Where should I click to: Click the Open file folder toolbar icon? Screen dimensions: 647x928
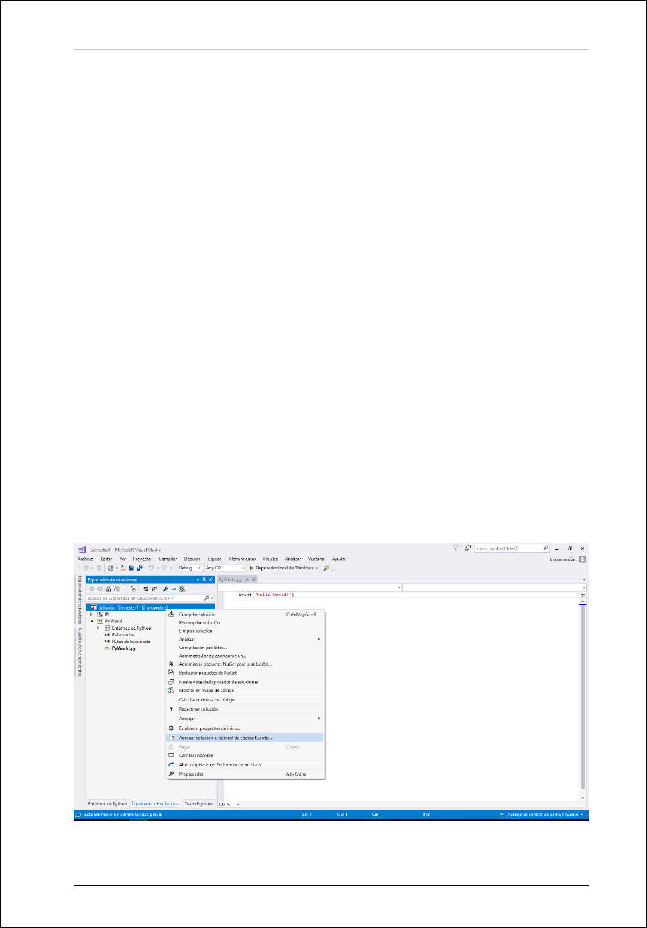coord(123,568)
